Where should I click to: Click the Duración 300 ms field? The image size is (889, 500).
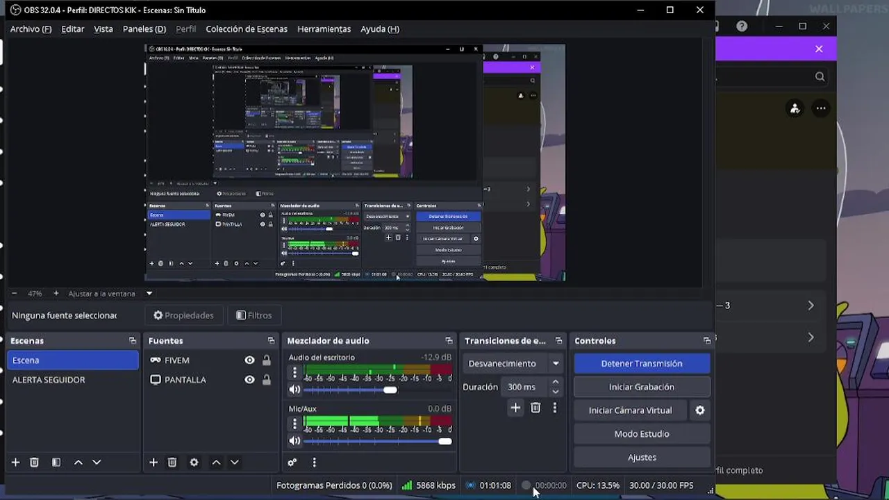(531, 387)
